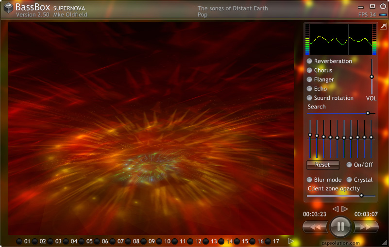This screenshot has width=389, height=247.
Task: Enable the Echo effect
Action: (309, 89)
